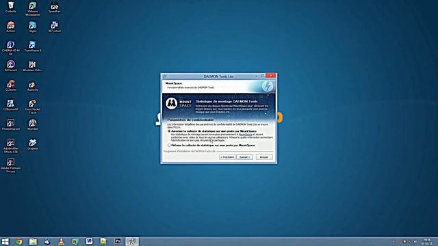Open the Dropbox desktop shortcut
The height and width of the screenshot is (246, 438).
[33, 144]
